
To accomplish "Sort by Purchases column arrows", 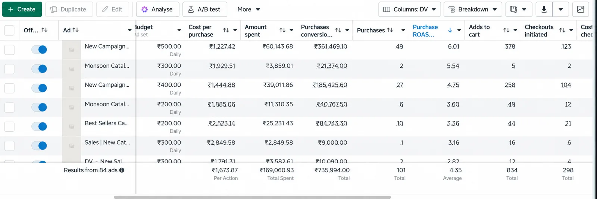I will tap(390, 30).
